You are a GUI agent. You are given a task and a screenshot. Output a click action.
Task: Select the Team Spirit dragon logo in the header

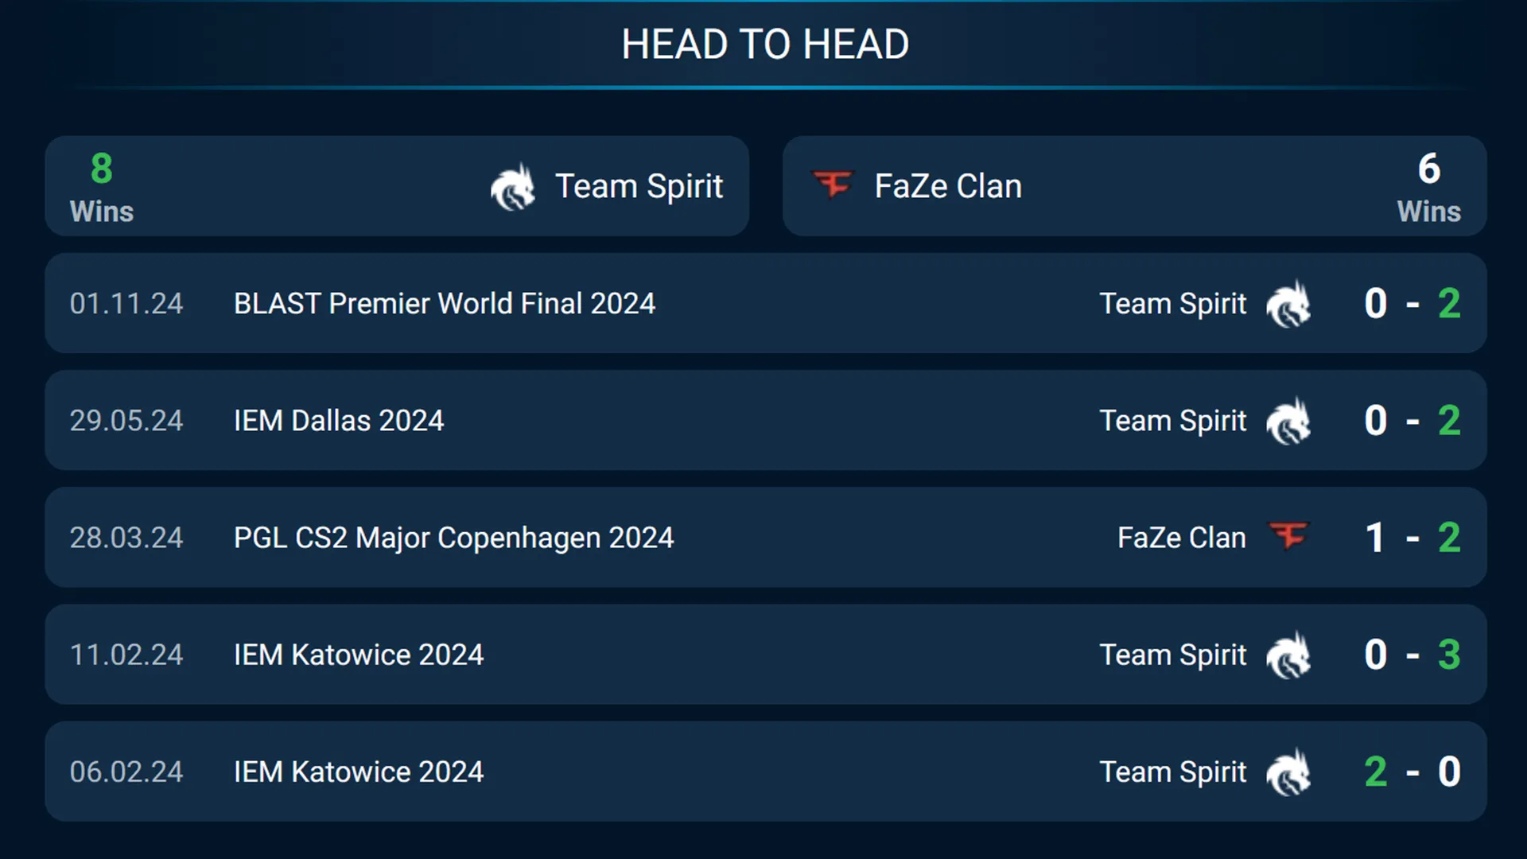tap(513, 186)
